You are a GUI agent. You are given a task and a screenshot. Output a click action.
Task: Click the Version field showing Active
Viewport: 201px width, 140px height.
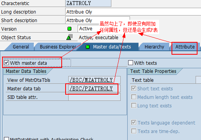point(88,29)
